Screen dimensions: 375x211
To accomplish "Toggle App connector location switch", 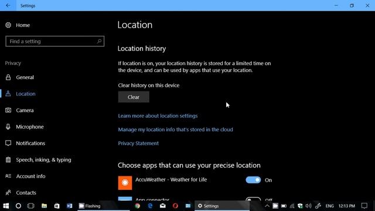I will tap(253, 199).
